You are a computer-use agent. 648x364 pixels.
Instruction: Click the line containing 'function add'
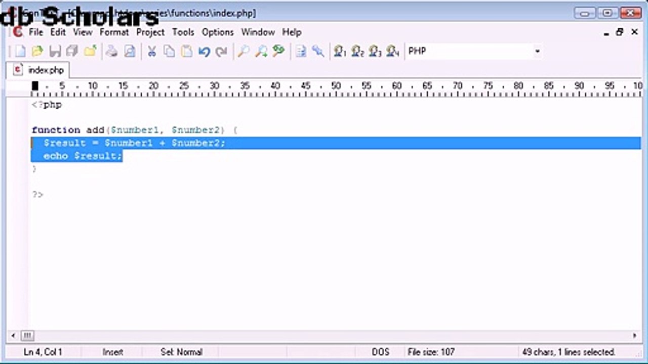[x=135, y=130]
